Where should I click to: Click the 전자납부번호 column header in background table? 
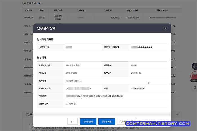[162, 10]
